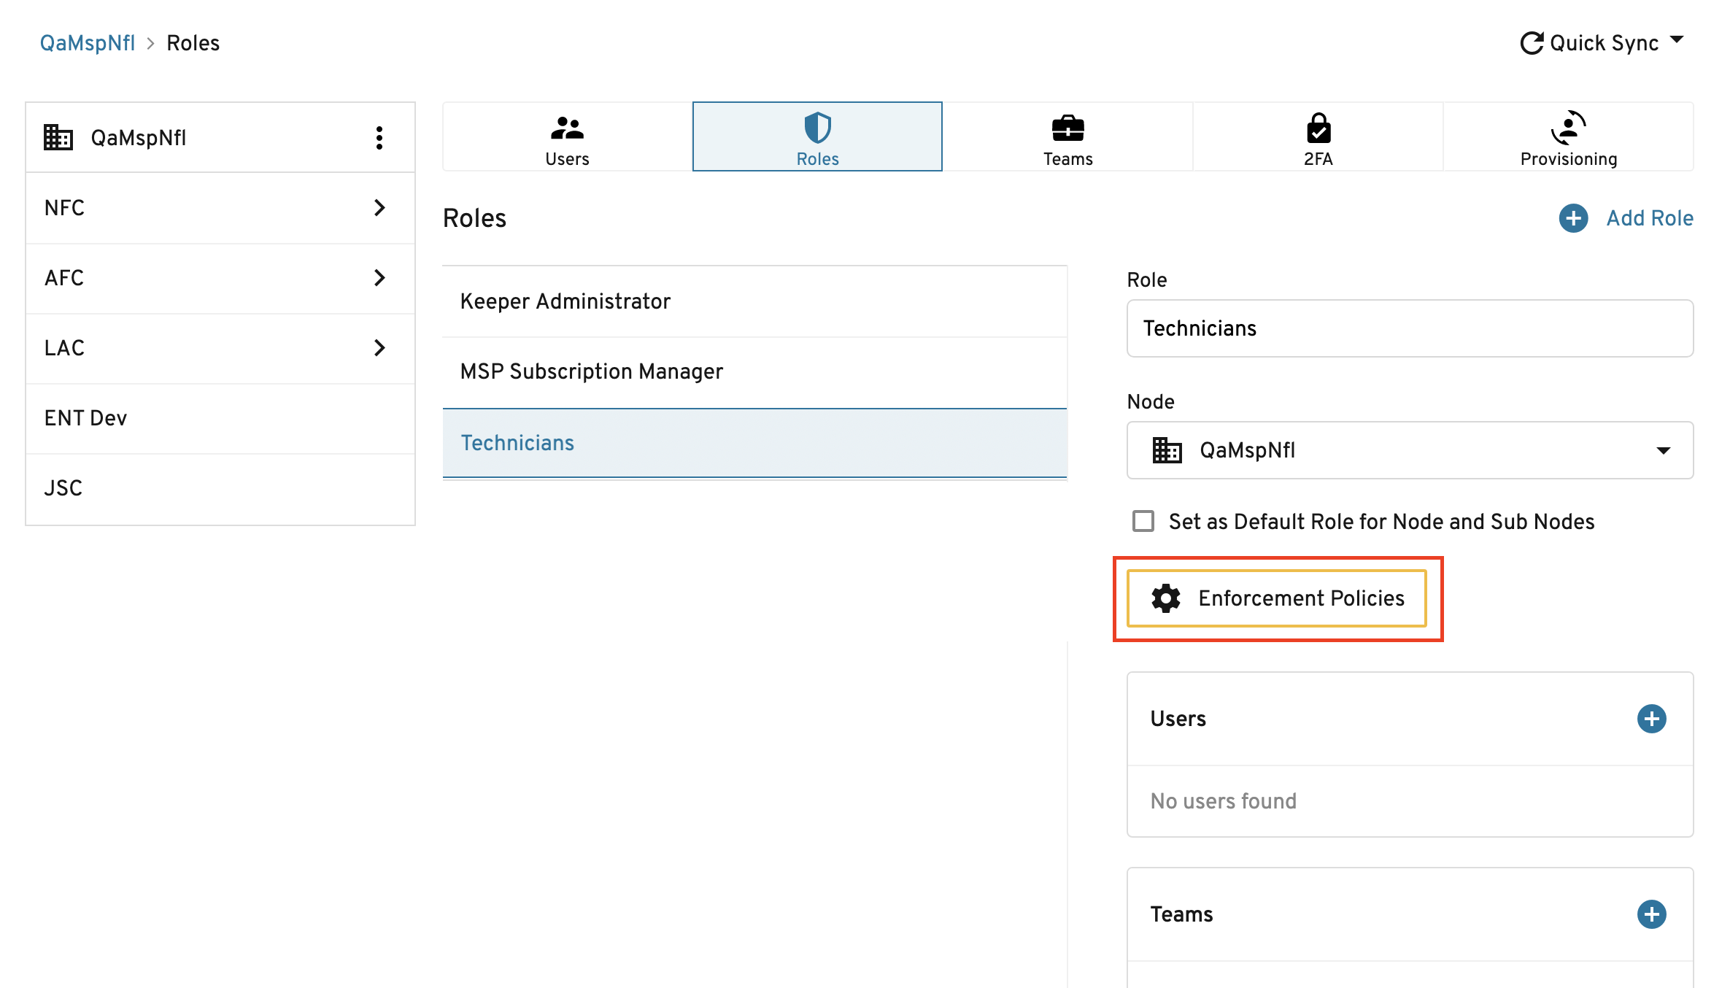The width and height of the screenshot is (1722, 988).
Task: Switch to the 2FA tab label
Action: pyautogui.click(x=1318, y=159)
